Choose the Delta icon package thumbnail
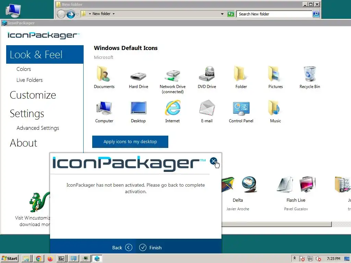This screenshot has height=263, width=351. click(x=239, y=185)
